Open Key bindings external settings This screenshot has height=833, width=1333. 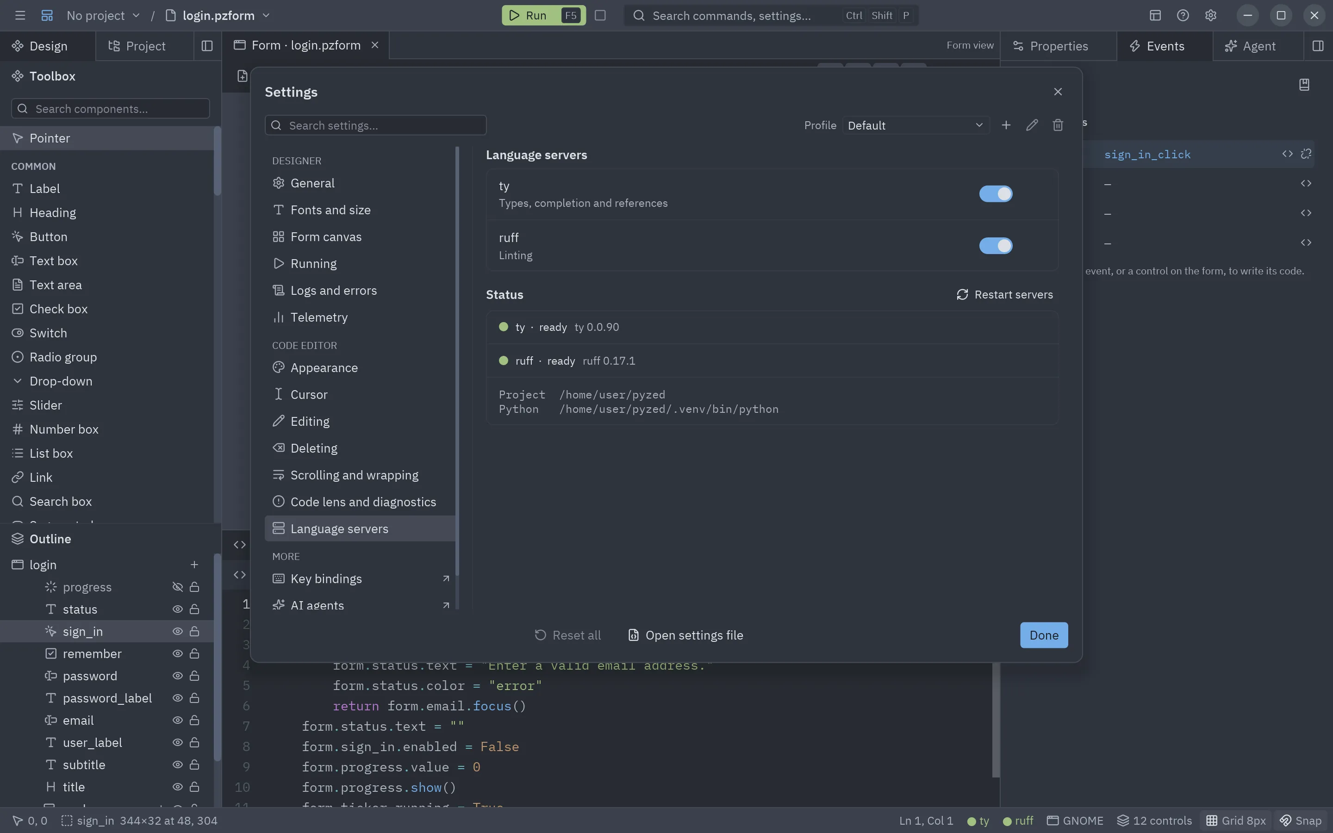[360, 578]
